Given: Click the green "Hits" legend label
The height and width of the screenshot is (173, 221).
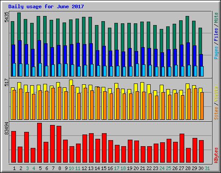Looking at the screenshot, I should (216, 18).
